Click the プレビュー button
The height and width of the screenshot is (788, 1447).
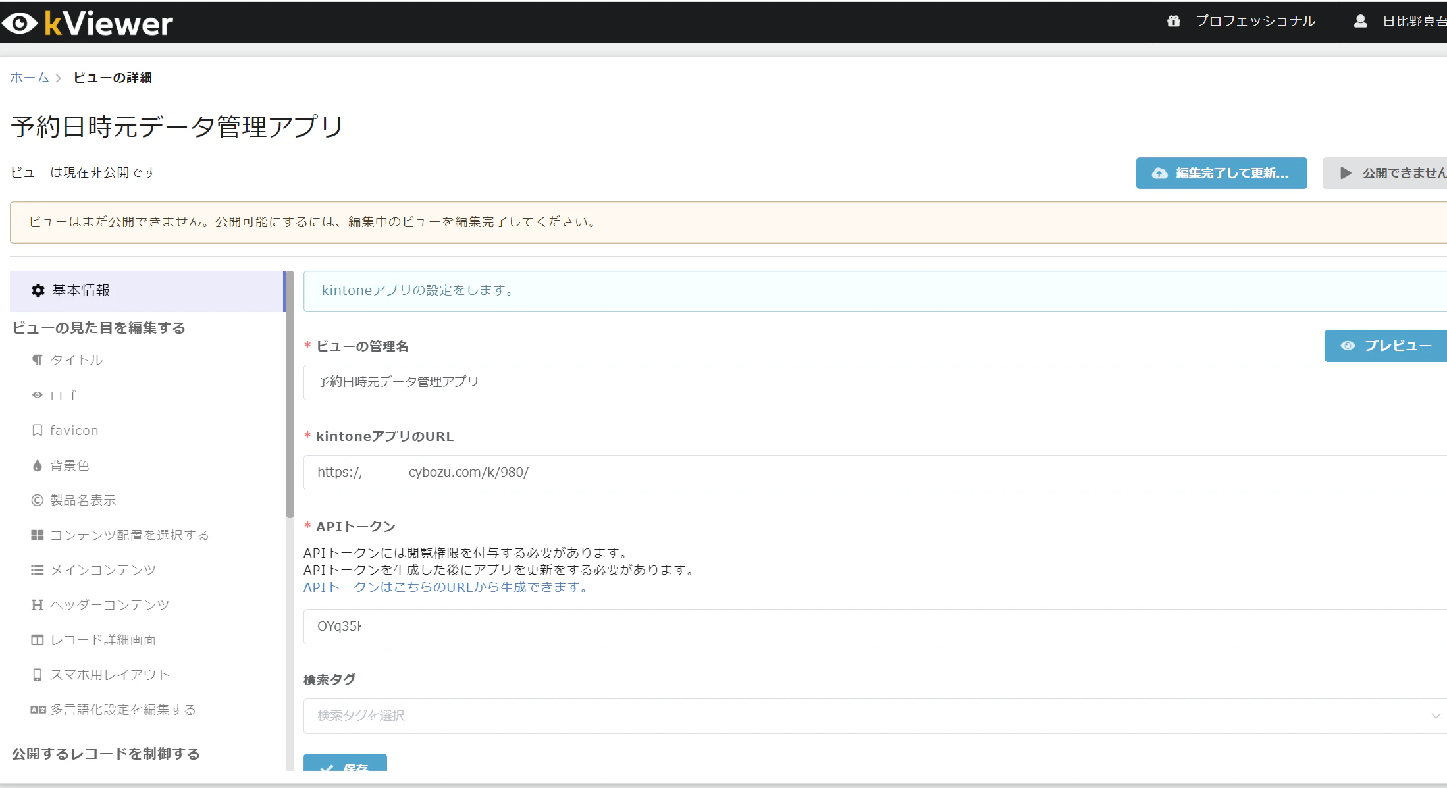point(1386,346)
